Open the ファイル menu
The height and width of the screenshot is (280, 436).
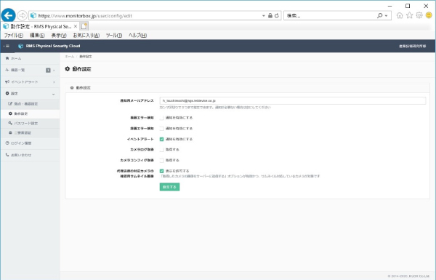[13, 36]
